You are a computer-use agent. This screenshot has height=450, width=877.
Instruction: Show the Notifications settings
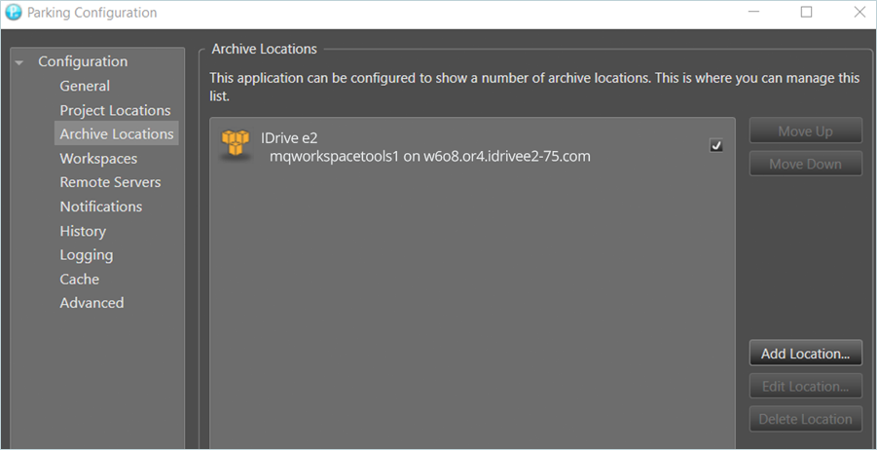(100, 206)
